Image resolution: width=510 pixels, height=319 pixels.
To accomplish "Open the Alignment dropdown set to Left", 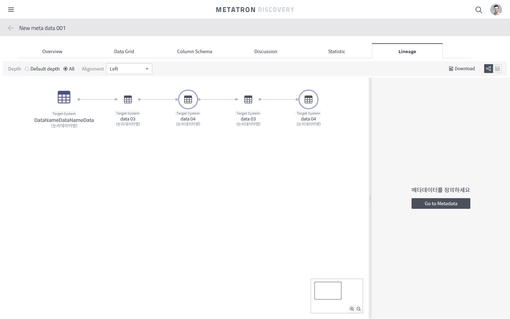I will [129, 68].
